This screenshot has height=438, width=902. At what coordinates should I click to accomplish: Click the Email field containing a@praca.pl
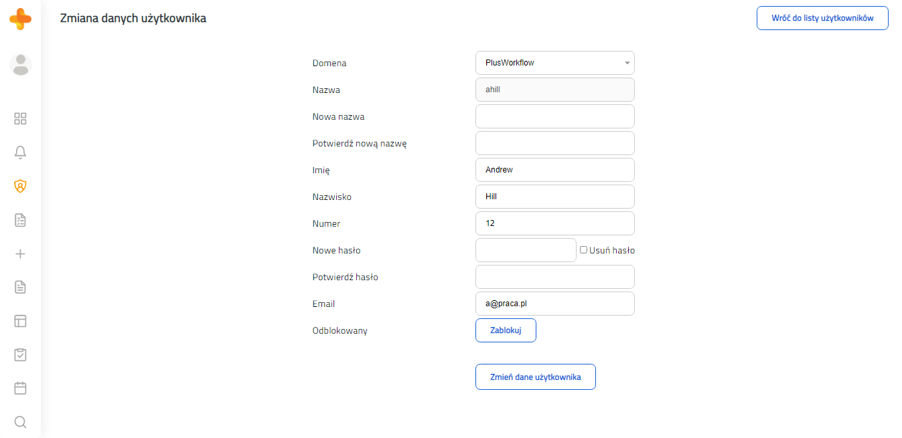[x=554, y=304]
